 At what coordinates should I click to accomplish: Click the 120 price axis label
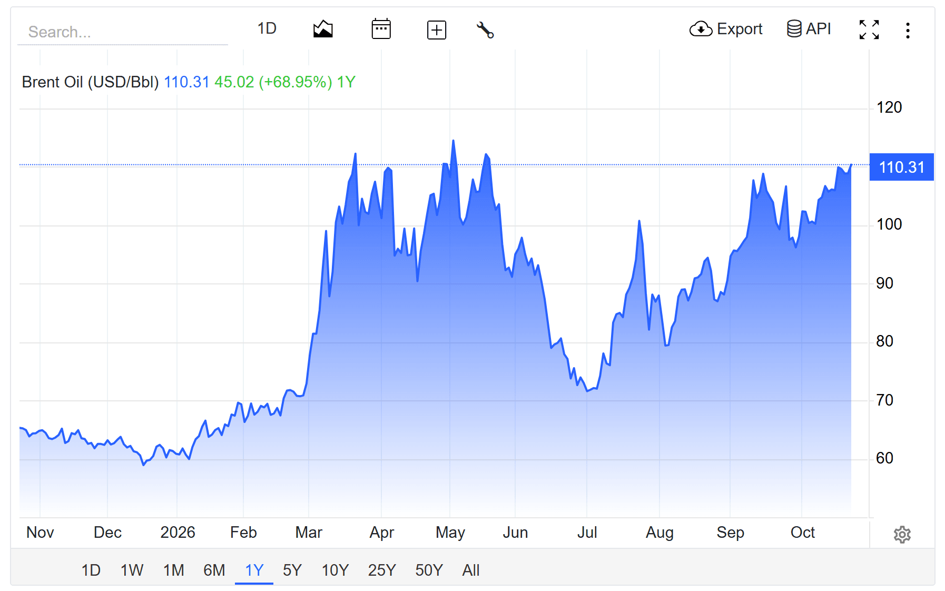click(889, 107)
